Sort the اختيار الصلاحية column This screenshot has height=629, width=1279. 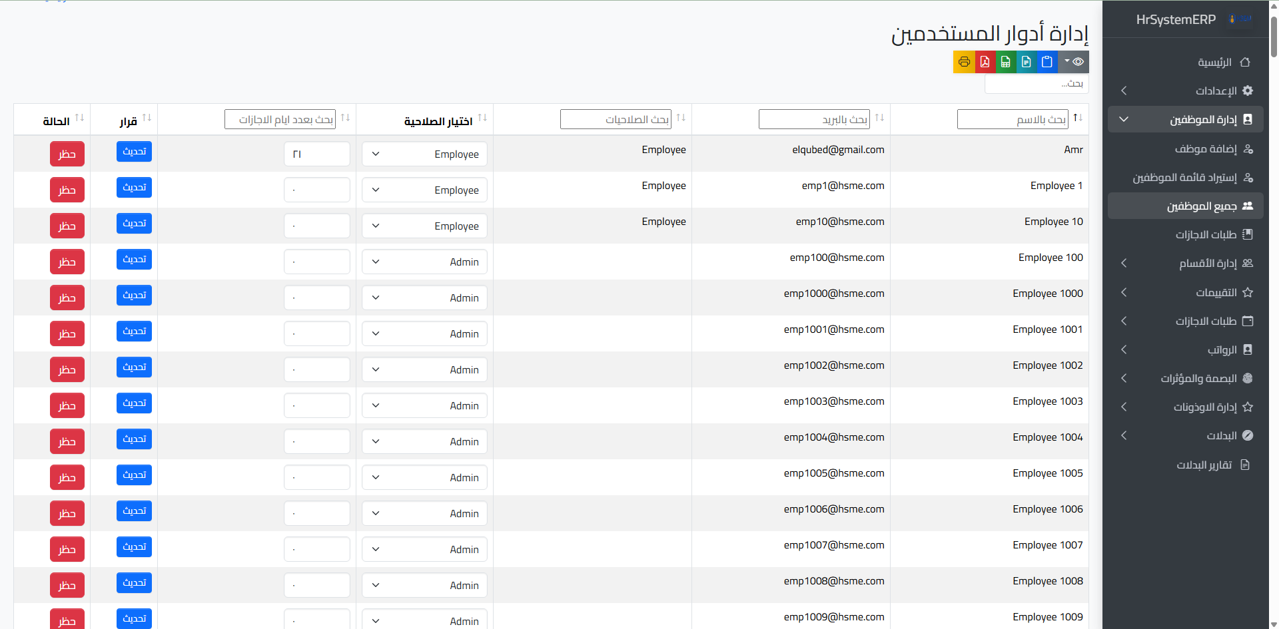482,118
